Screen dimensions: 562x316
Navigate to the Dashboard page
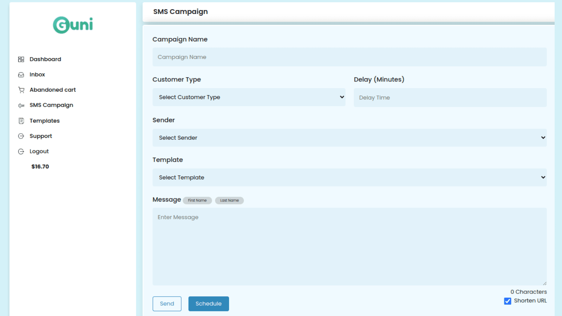point(45,59)
